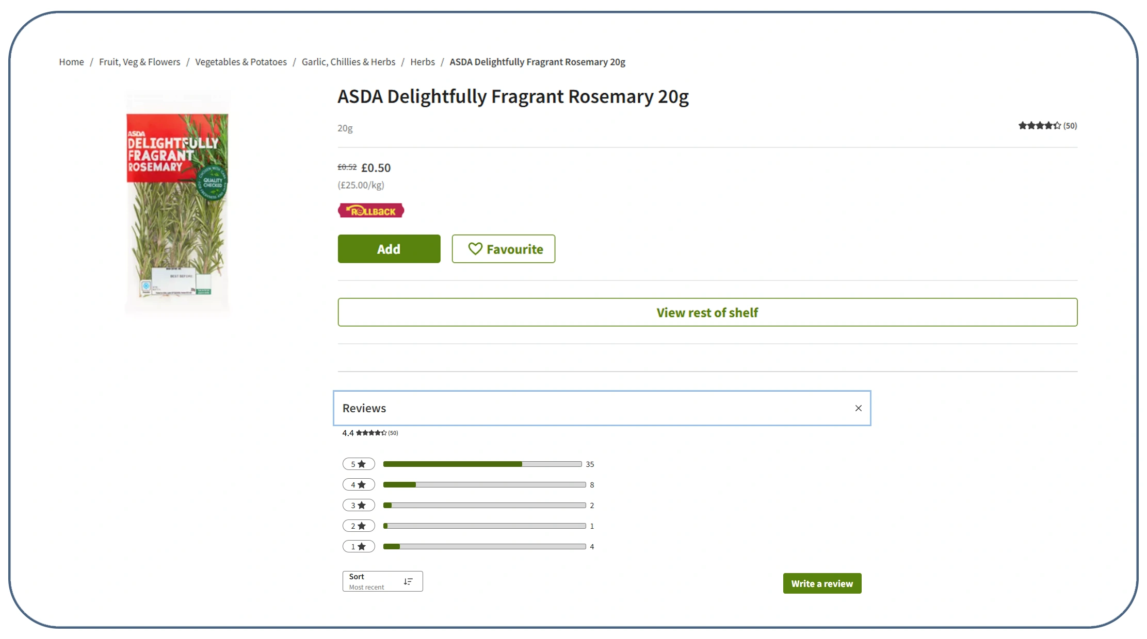The width and height of the screenshot is (1147, 639).
Task: Expand the View rest of shelf section
Action: pos(707,312)
